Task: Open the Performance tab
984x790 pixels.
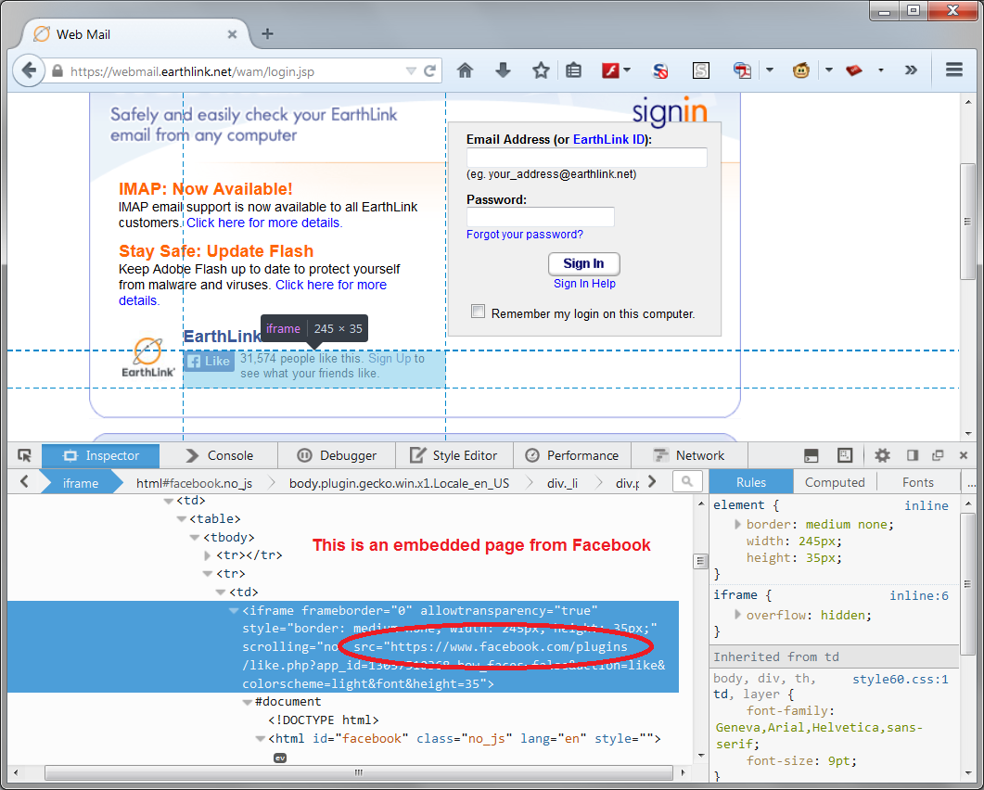Action: pyautogui.click(x=572, y=455)
